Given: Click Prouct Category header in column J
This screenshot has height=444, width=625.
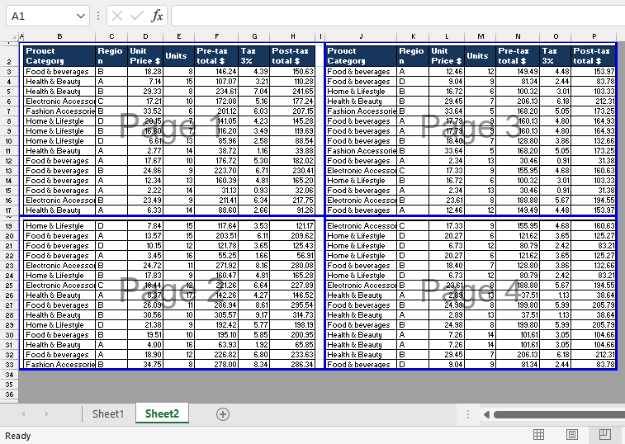Looking at the screenshot, I should coord(361,56).
